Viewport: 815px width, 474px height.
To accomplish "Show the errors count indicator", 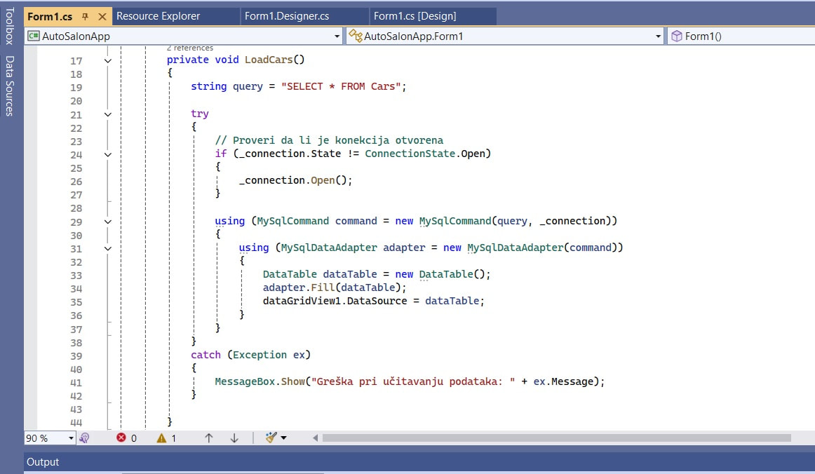I will [x=126, y=438].
